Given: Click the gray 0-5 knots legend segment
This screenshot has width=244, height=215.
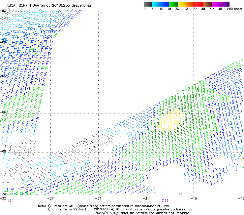Looking at the screenshot, I should [x=148, y=4].
